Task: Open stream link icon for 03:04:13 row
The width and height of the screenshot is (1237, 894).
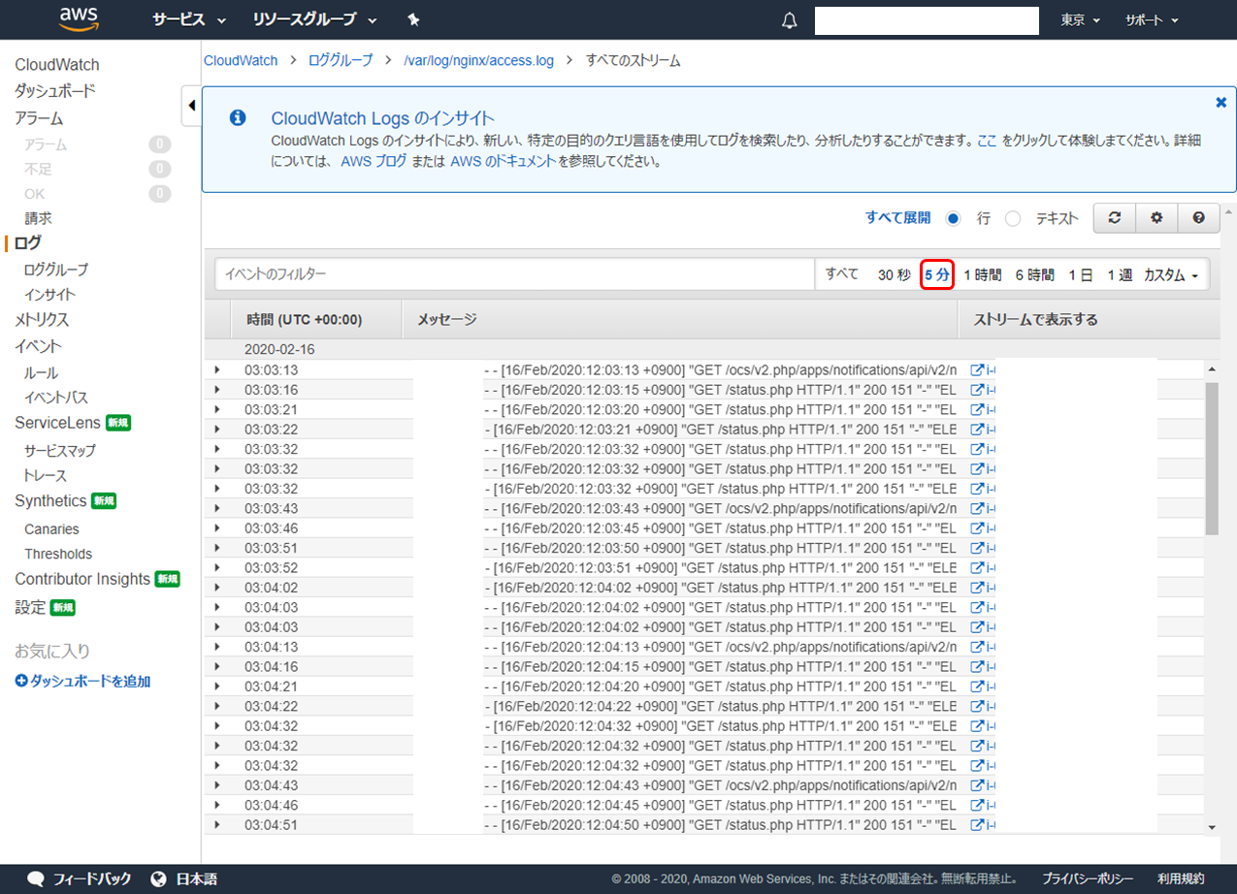Action: (977, 647)
